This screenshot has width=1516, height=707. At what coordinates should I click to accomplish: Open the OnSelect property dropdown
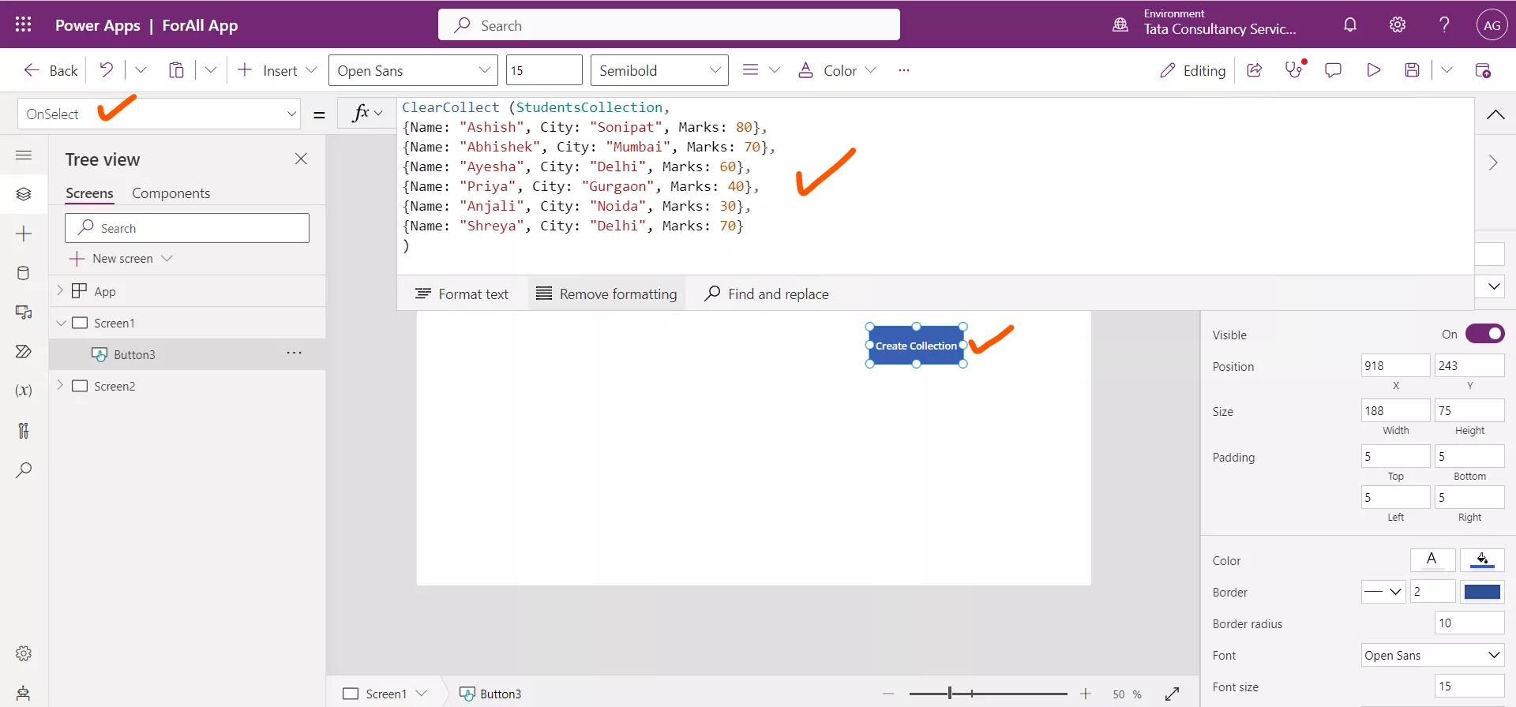[159, 114]
